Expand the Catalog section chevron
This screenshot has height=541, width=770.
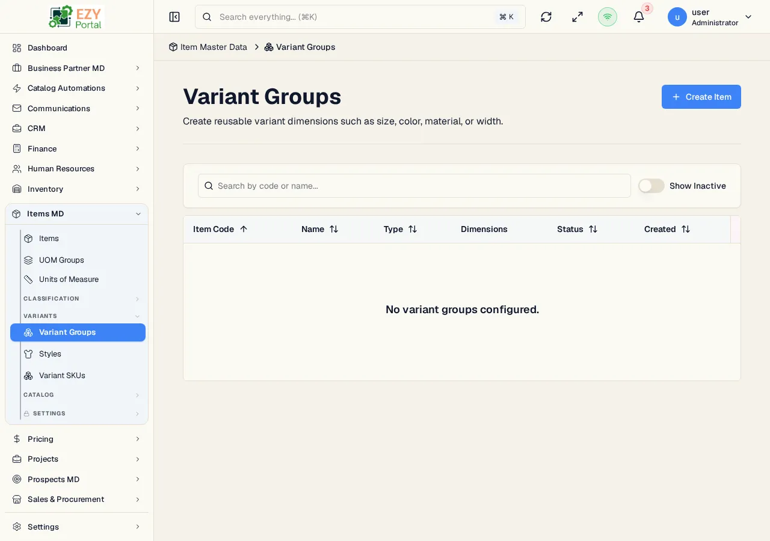point(137,395)
